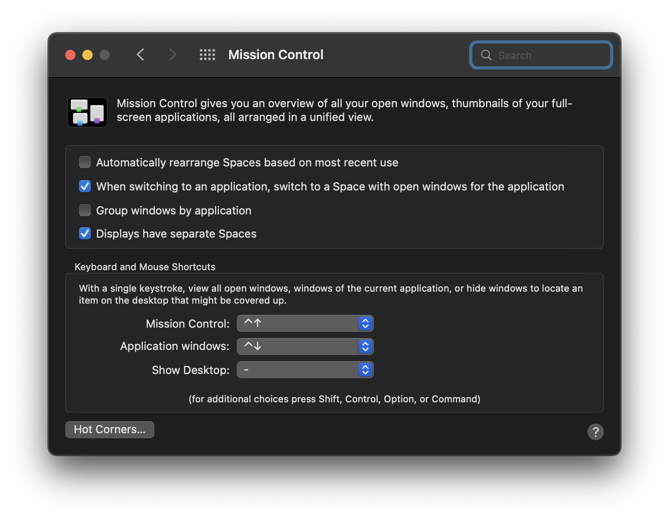This screenshot has width=669, height=519.
Task: Click the gray disabled zoom button
Action: (x=105, y=55)
